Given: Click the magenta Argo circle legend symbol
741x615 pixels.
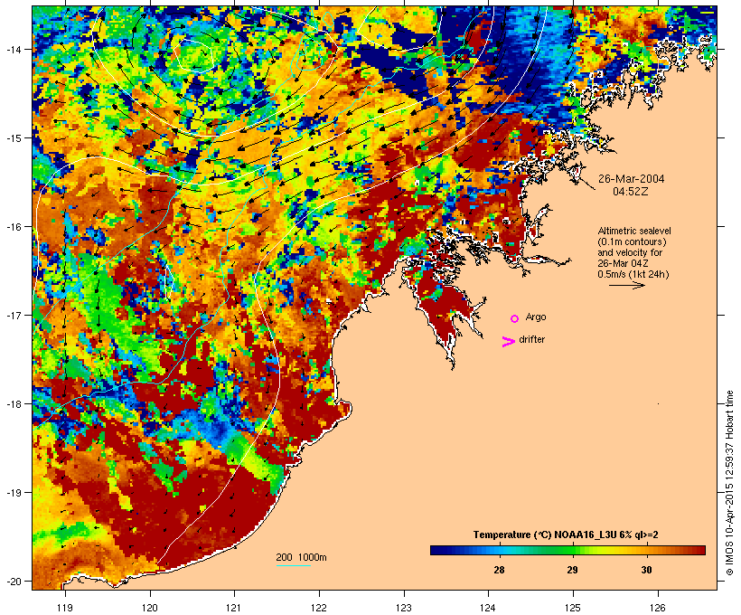Looking at the screenshot, I should tap(515, 319).
